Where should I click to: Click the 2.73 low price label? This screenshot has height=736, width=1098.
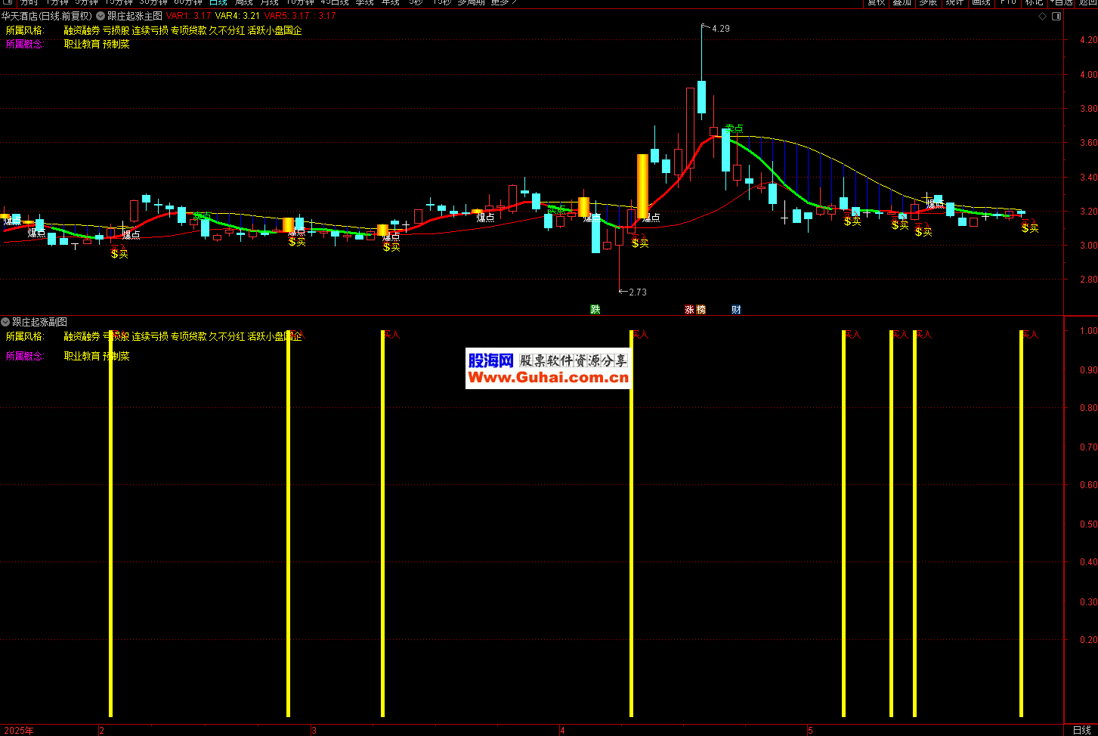click(637, 292)
